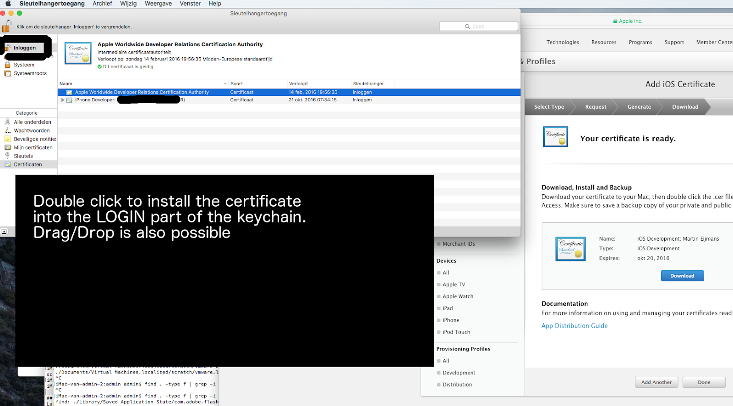Select the Systeemroots folder icon

7,73
